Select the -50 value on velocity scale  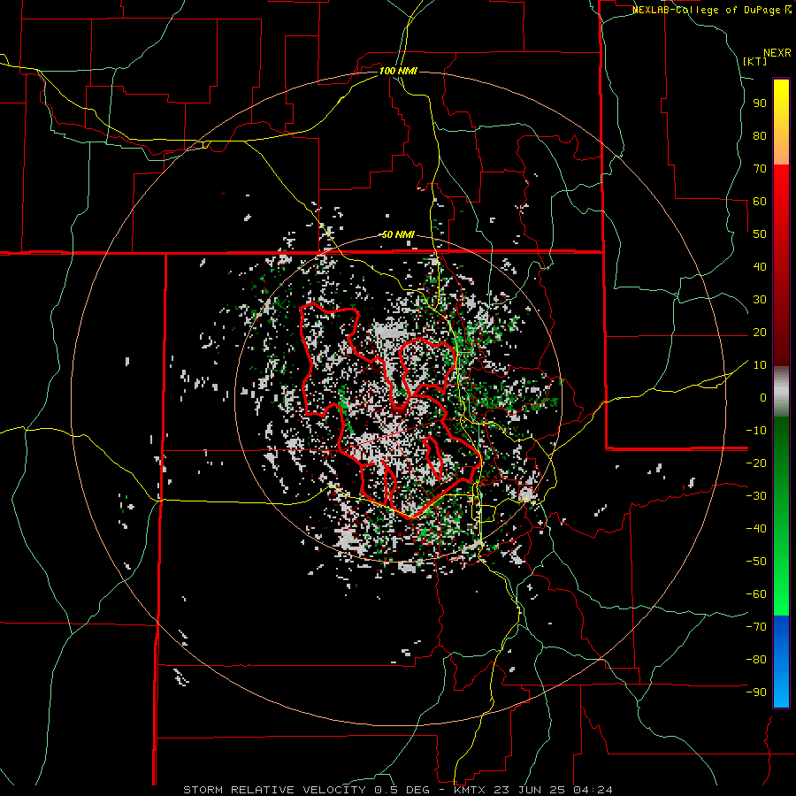756,562
